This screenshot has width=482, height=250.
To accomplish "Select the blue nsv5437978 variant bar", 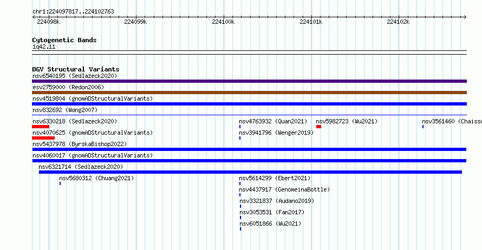I will coord(249,149).
